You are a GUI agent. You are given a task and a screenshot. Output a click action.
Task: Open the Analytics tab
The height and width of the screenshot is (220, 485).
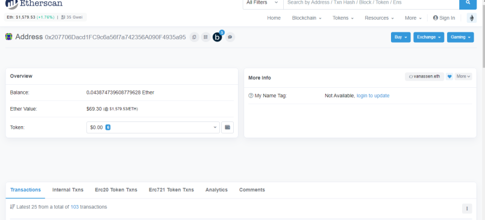coord(216,190)
